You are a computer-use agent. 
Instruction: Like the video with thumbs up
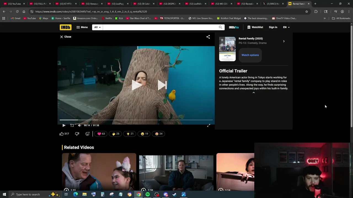[64, 134]
